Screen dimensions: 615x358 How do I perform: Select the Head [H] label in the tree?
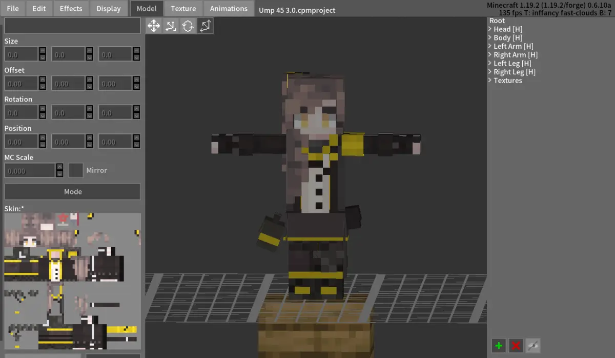click(508, 29)
